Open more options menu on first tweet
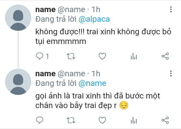Screen dimensions: 181x129 [x=171, y=9]
